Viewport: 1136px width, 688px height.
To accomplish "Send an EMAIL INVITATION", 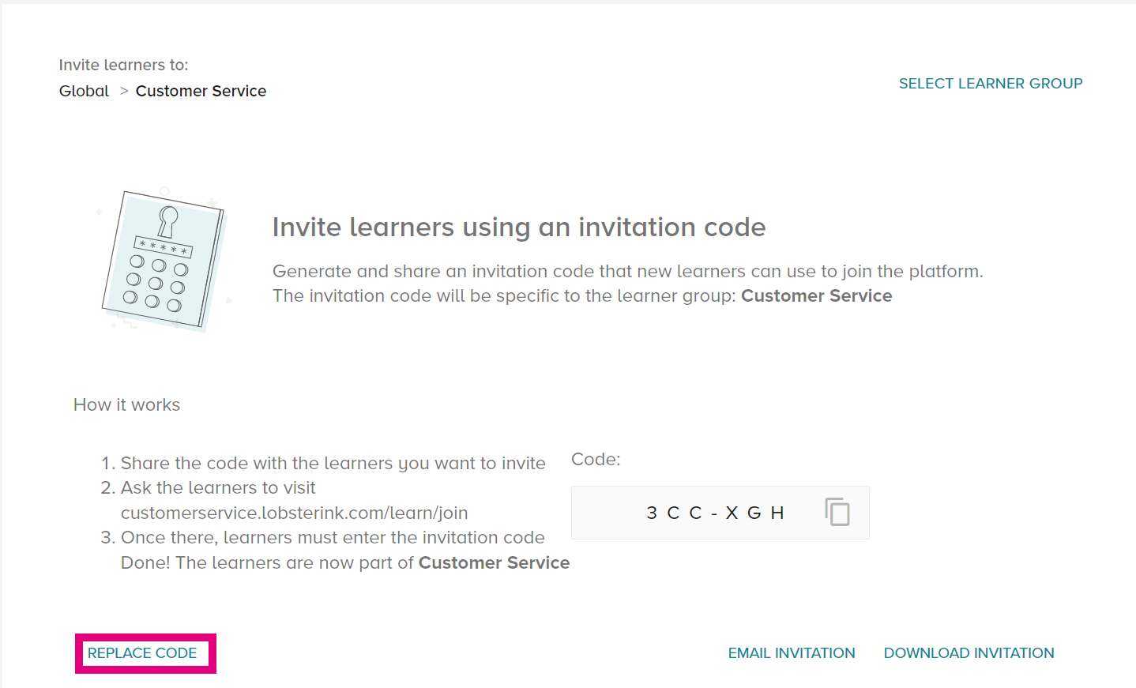I will [x=792, y=653].
